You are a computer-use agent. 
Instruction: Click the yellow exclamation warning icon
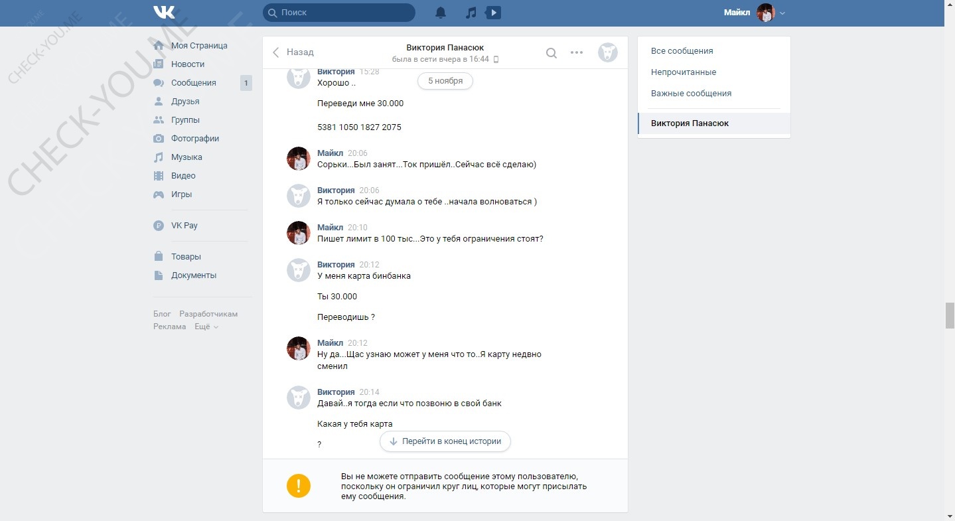click(x=299, y=485)
